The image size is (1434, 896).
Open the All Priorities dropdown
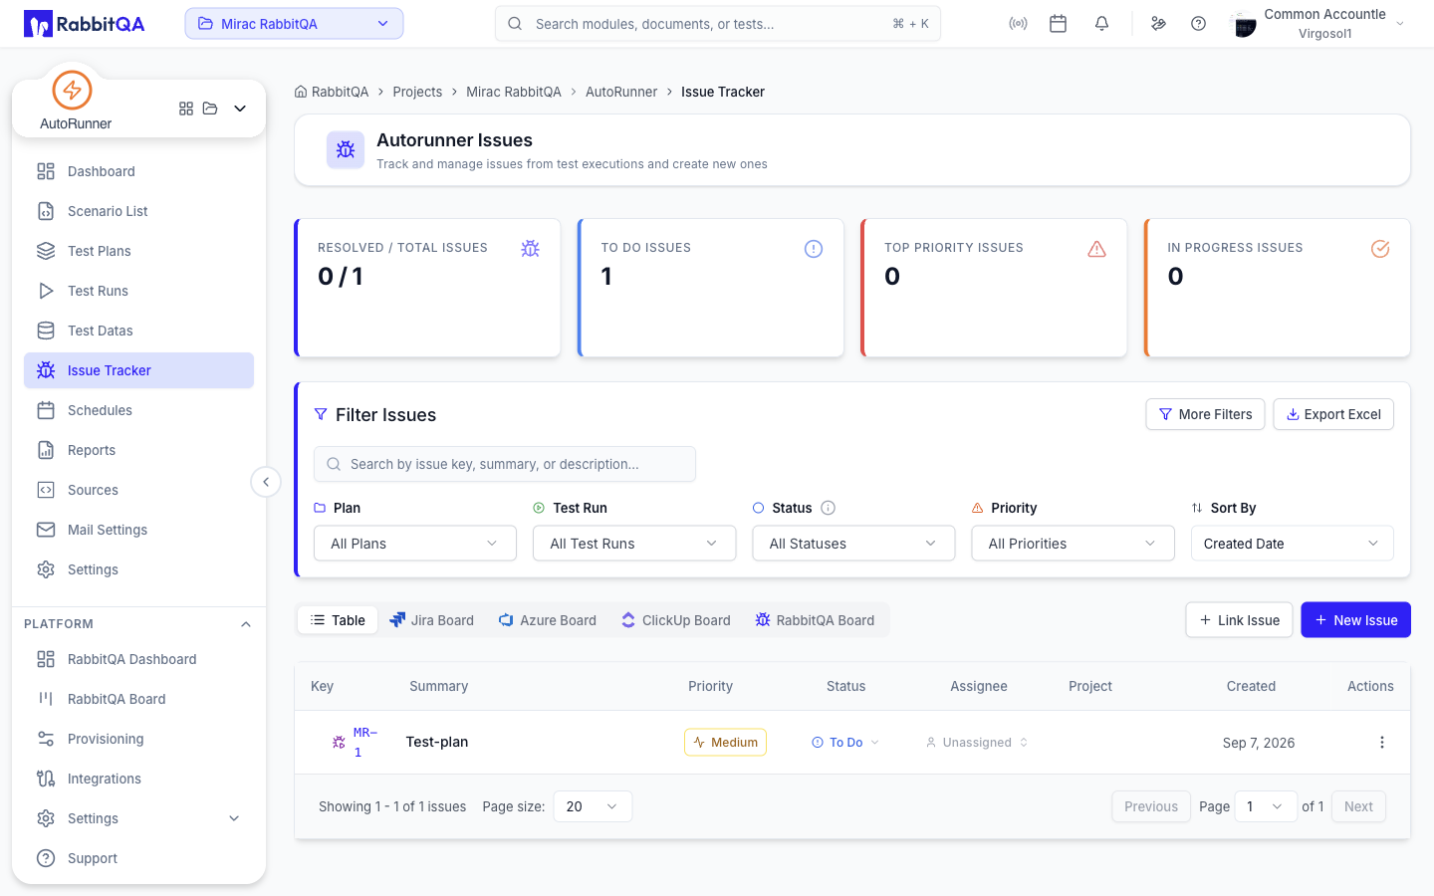[1073, 544]
